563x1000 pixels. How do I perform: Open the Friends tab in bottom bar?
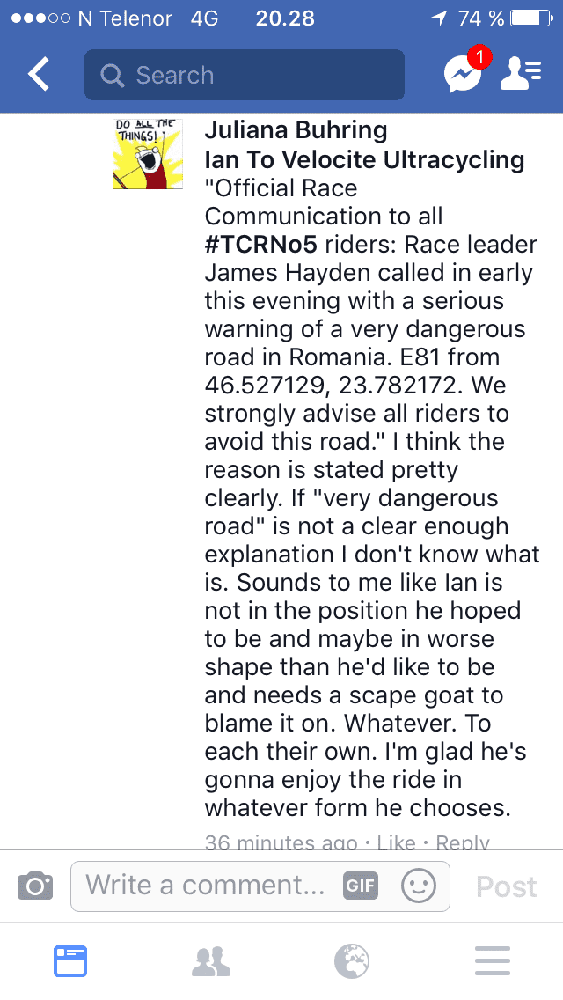tap(211, 961)
